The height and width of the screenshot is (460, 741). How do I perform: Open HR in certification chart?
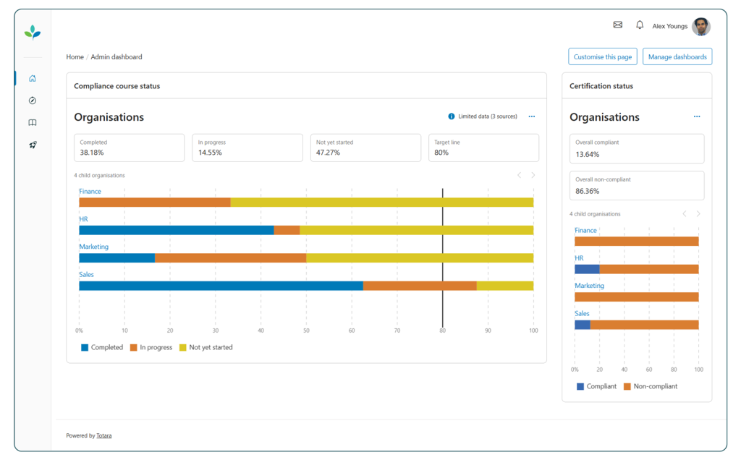click(579, 258)
